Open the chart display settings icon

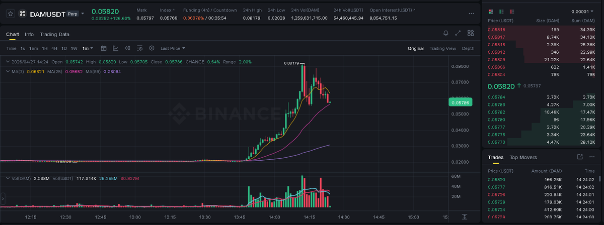click(139, 48)
